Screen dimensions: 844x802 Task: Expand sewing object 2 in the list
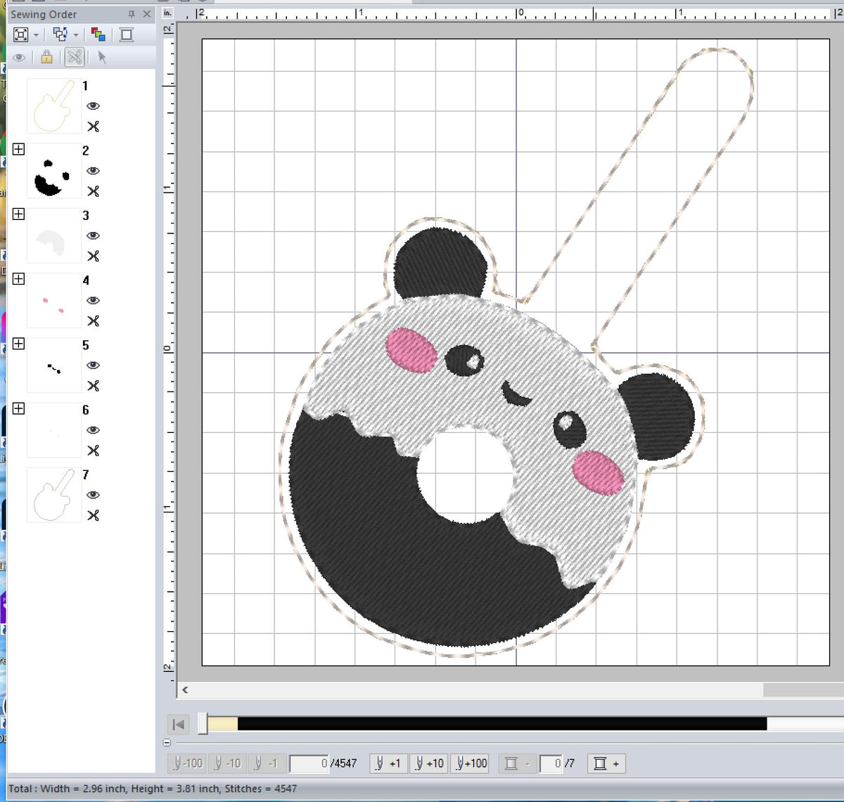coord(19,148)
